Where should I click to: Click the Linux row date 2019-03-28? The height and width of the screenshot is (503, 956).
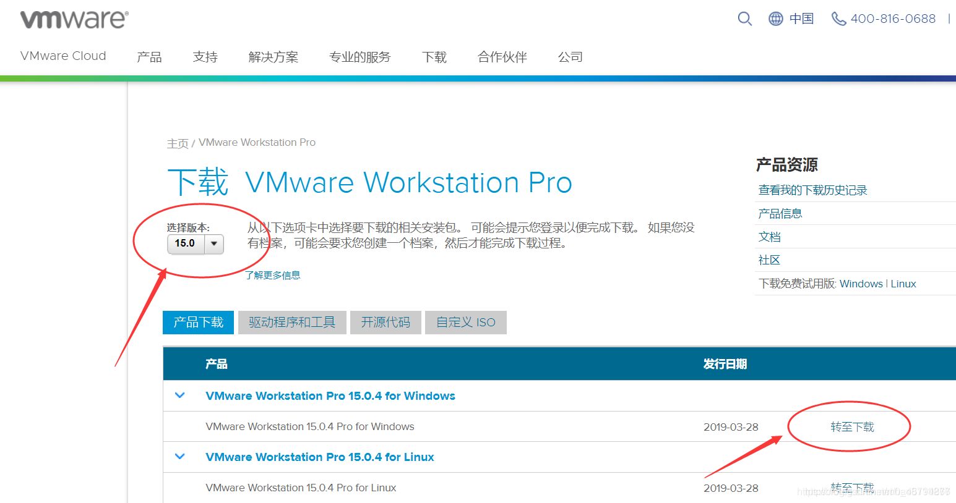731,488
